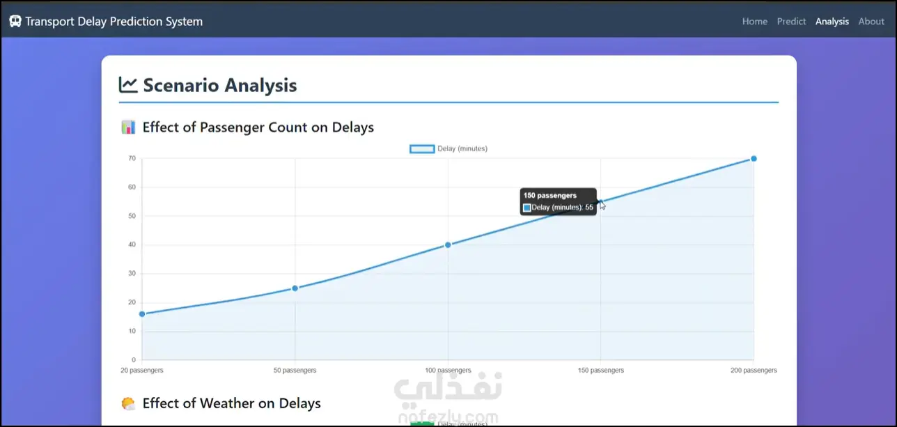Go to the Predict page
The height and width of the screenshot is (427, 897).
pyautogui.click(x=791, y=22)
